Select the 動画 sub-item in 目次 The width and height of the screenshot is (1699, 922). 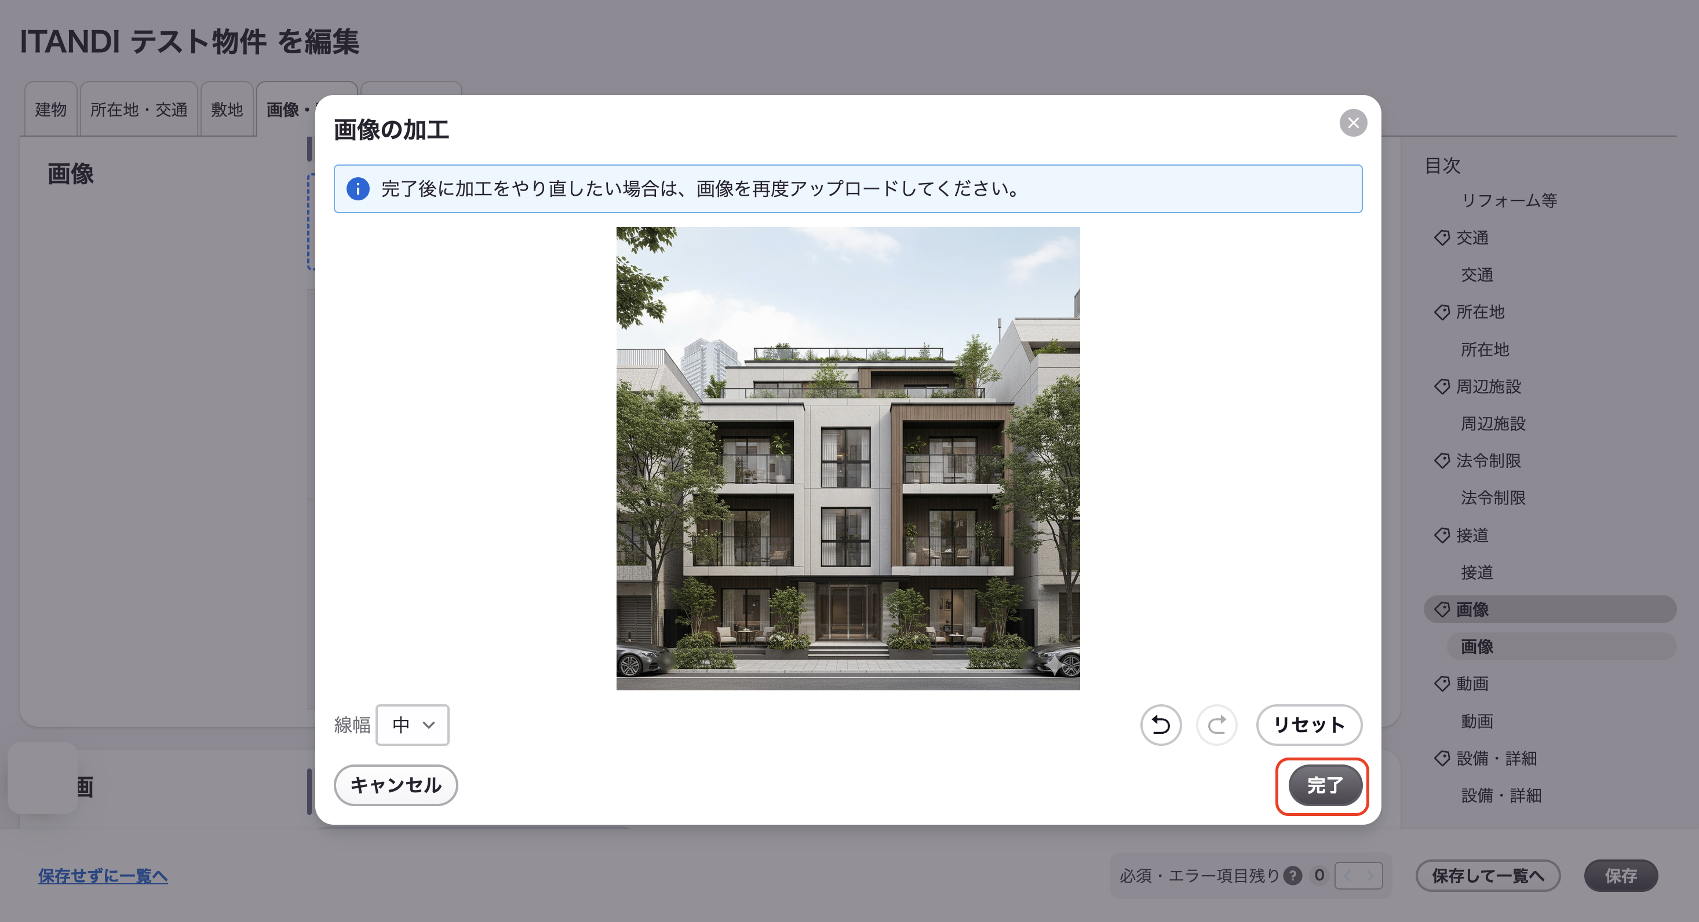click(x=1476, y=721)
